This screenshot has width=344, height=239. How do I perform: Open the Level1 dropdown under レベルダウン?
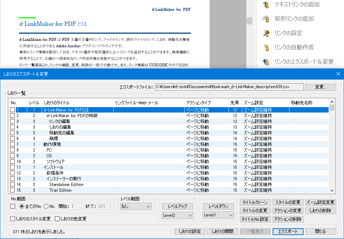pyautogui.click(x=218, y=215)
